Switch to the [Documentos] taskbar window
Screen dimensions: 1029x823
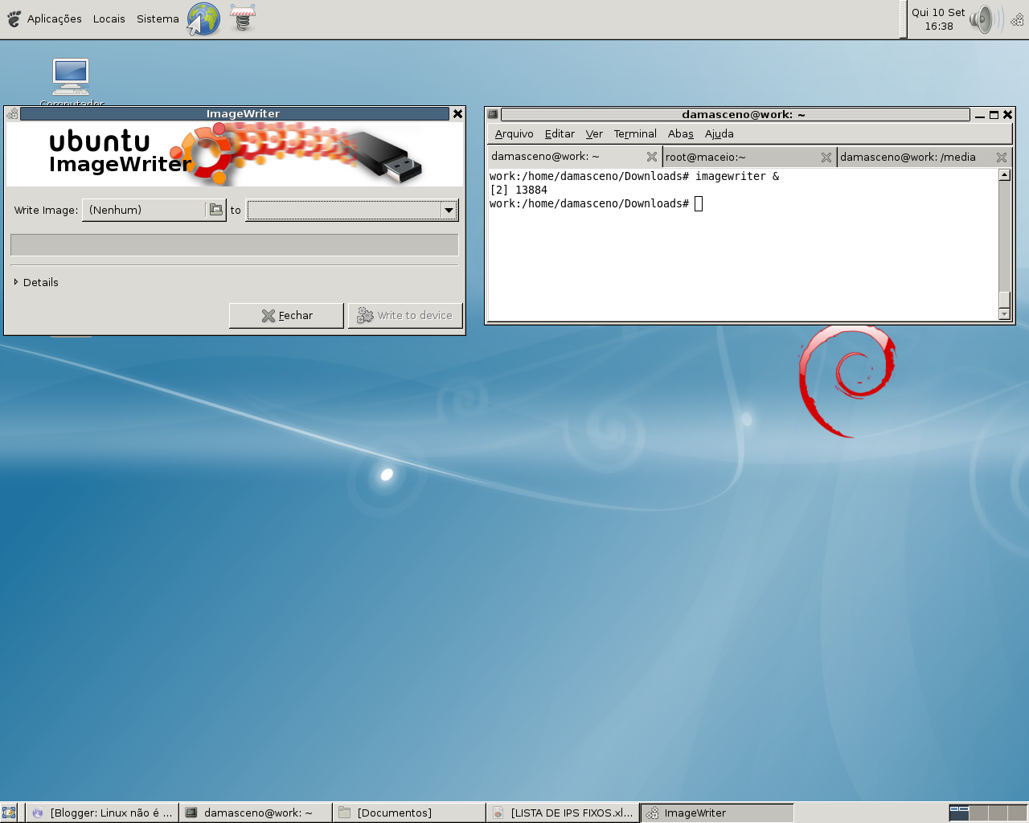409,813
